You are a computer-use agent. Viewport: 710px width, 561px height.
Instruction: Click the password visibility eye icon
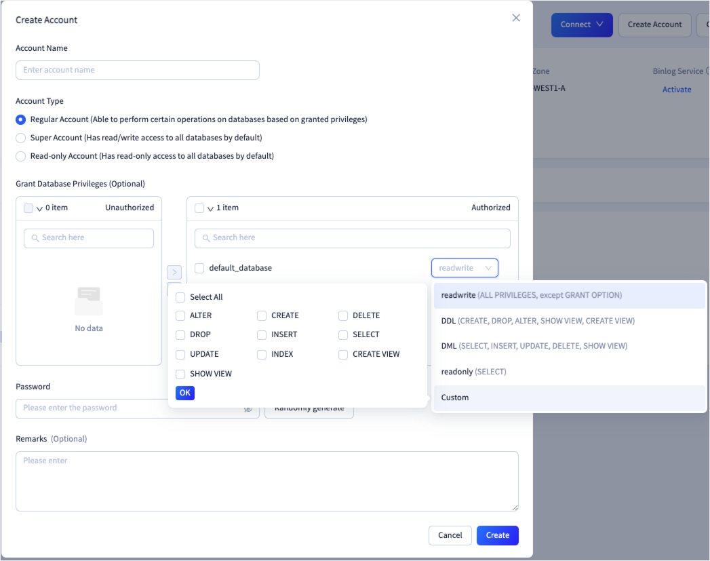248,408
